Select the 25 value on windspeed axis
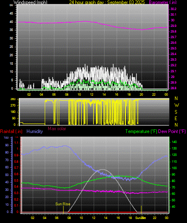This screenshot has height=223, width=187. [11, 47]
